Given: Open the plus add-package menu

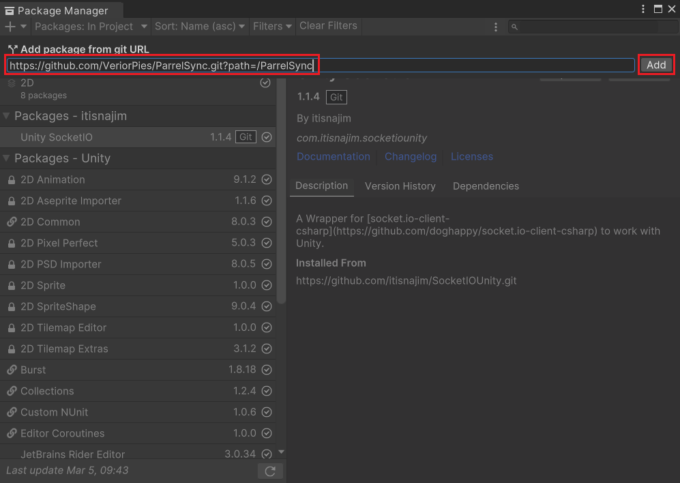Looking at the screenshot, I should tap(15, 27).
